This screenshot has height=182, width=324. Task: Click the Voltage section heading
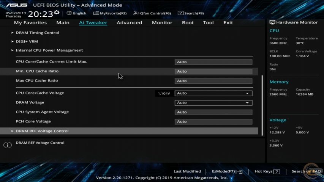[278, 120]
